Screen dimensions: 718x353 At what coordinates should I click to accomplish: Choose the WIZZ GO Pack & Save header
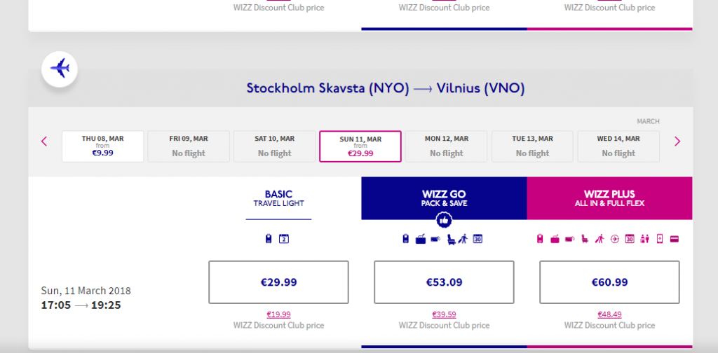point(444,198)
